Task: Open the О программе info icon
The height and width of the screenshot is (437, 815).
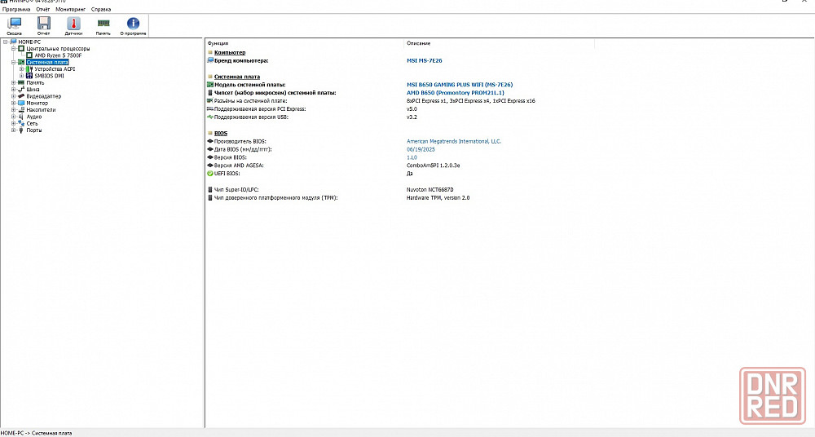Action: pos(133,23)
